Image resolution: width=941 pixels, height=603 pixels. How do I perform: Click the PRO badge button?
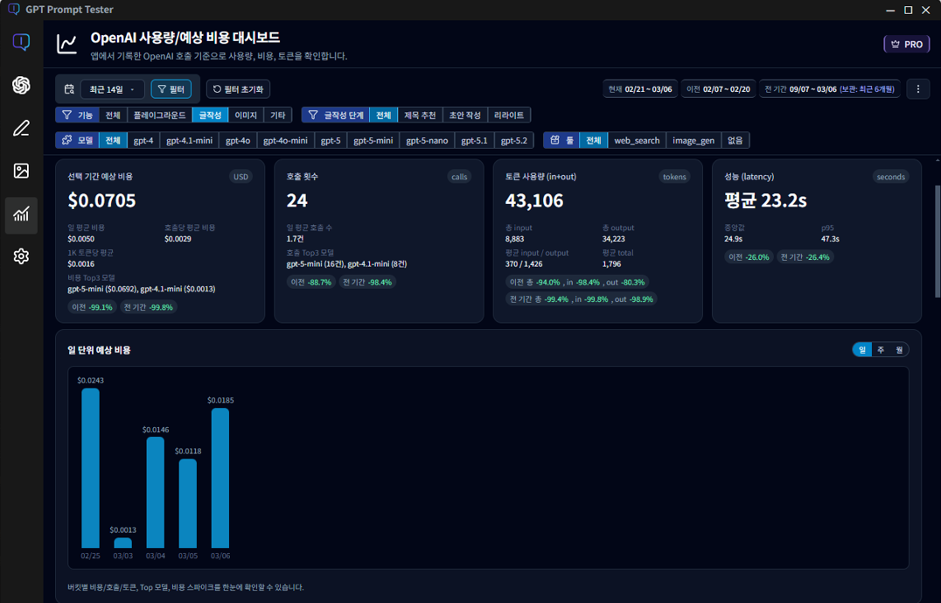906,44
